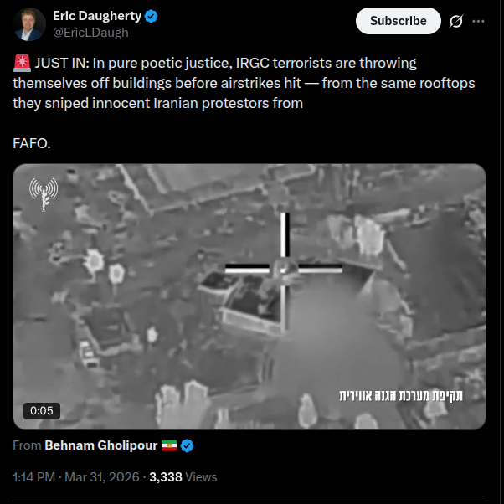Open Behnam Gholipour's profile link
This screenshot has width=504, height=504.
click(101, 445)
